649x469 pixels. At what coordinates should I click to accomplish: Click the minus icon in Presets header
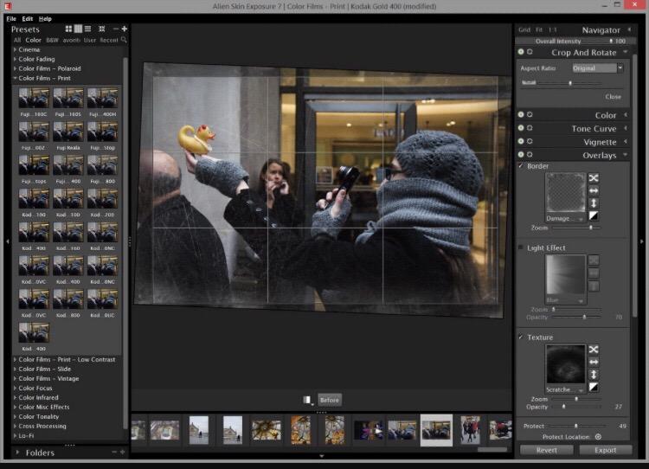pos(115,29)
